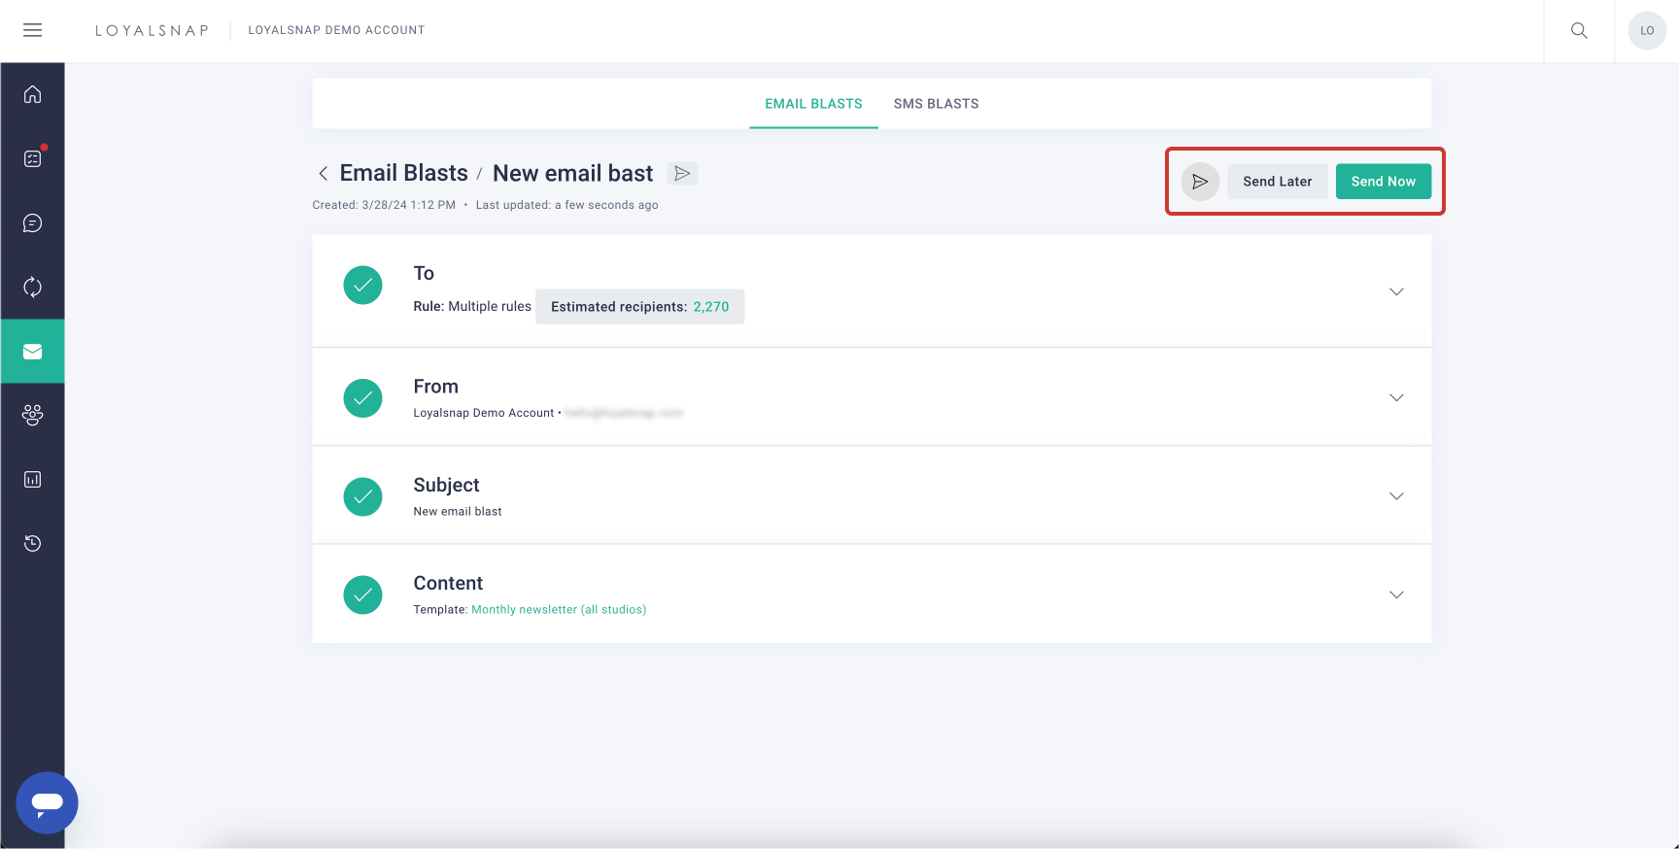Click the Email Blasts breadcrumb link

point(403,173)
